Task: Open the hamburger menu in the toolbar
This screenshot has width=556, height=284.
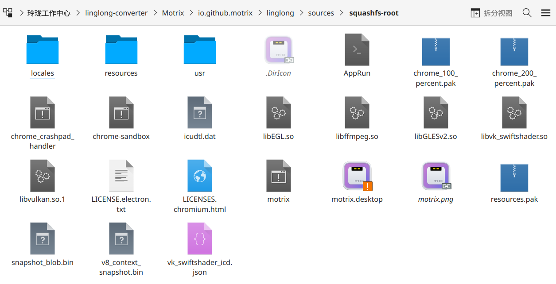Action: point(546,13)
